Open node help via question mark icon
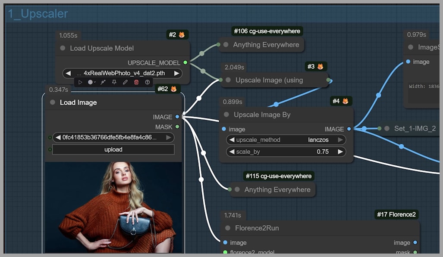The width and height of the screenshot is (443, 257). 148,82
